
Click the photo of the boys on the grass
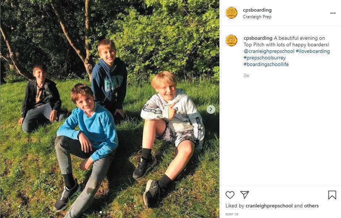tap(110, 109)
